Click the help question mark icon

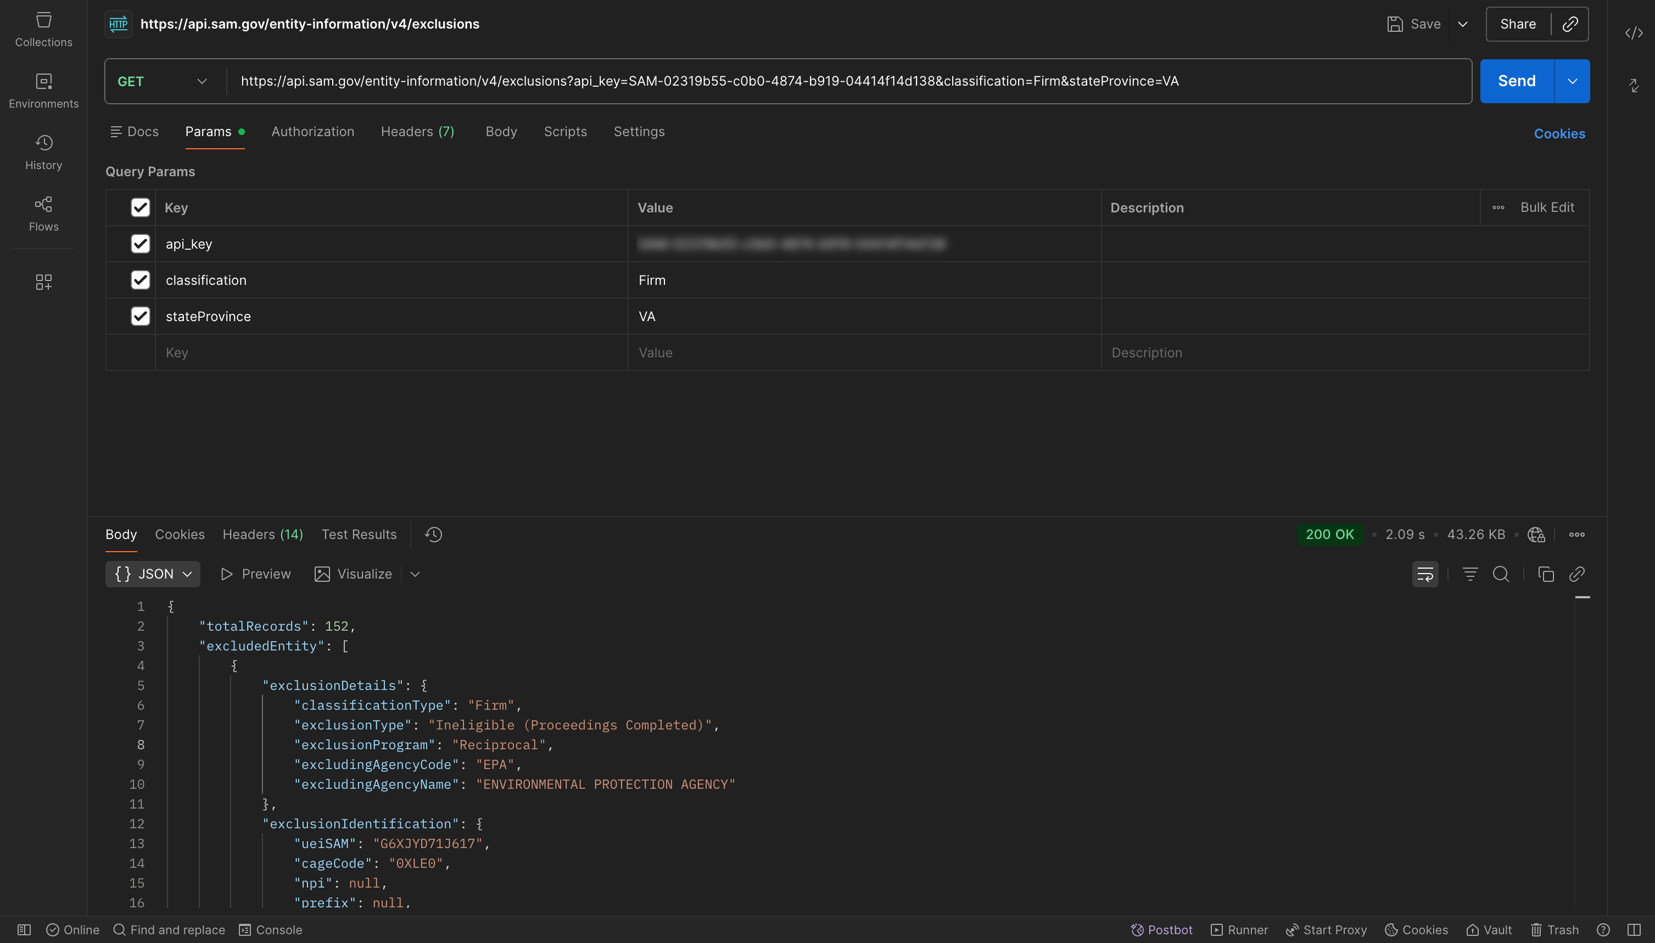1603,930
